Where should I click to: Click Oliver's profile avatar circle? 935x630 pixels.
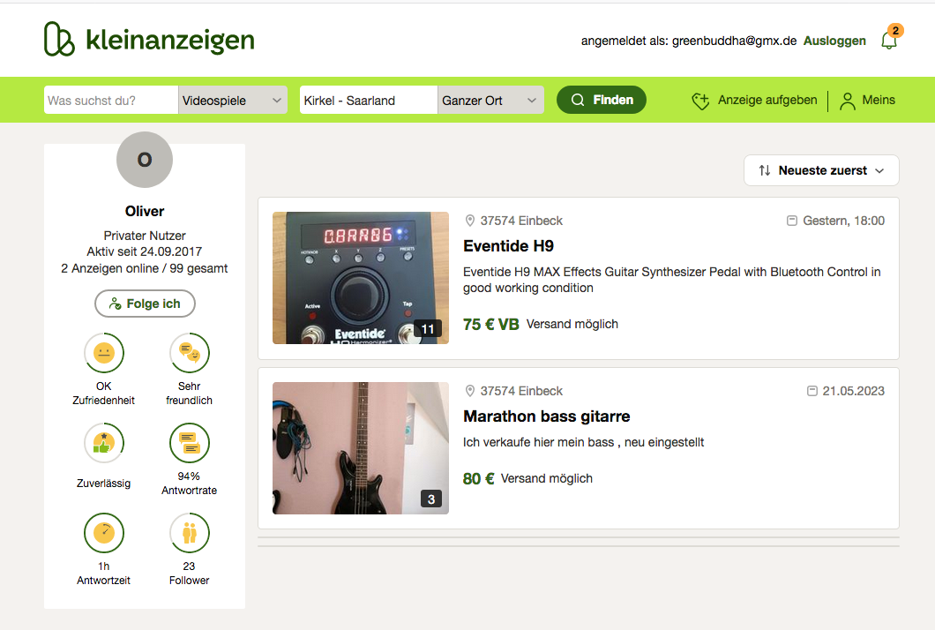[x=145, y=160]
